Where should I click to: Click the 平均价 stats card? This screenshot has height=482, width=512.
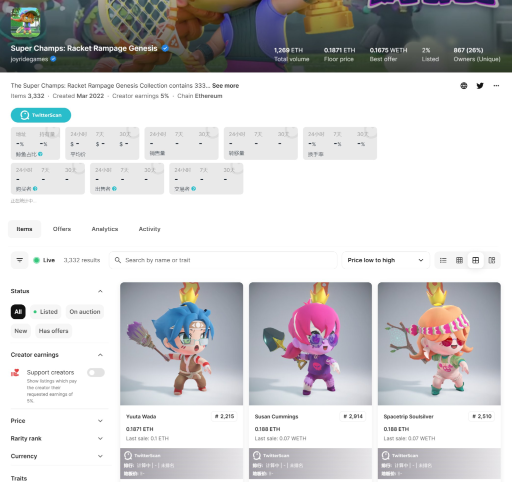pyautogui.click(x=102, y=144)
